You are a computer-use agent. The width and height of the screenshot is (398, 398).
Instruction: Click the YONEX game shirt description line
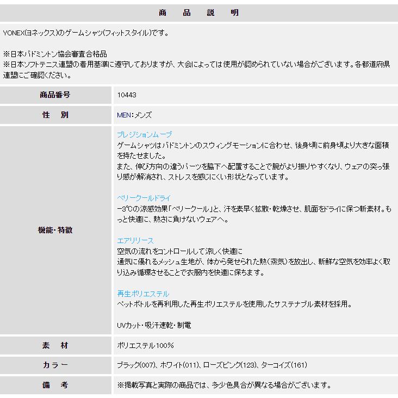tap(86, 33)
